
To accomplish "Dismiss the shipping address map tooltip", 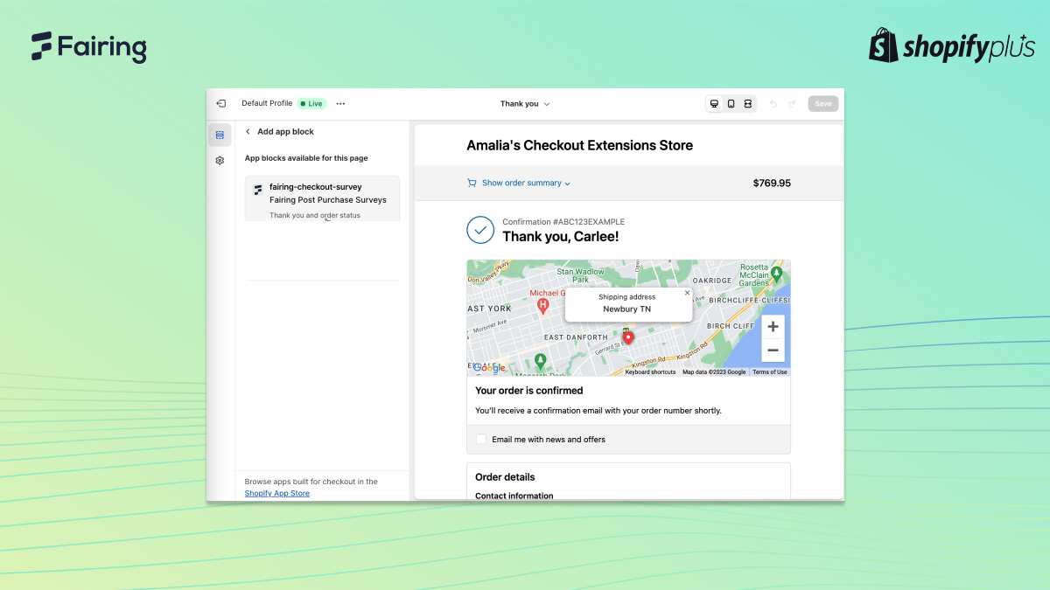I will coord(686,291).
